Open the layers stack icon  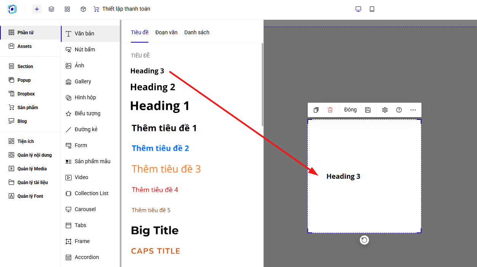tap(51, 9)
